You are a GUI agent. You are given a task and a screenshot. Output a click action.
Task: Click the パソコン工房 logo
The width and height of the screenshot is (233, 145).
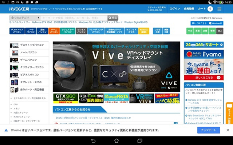click(x=19, y=9)
